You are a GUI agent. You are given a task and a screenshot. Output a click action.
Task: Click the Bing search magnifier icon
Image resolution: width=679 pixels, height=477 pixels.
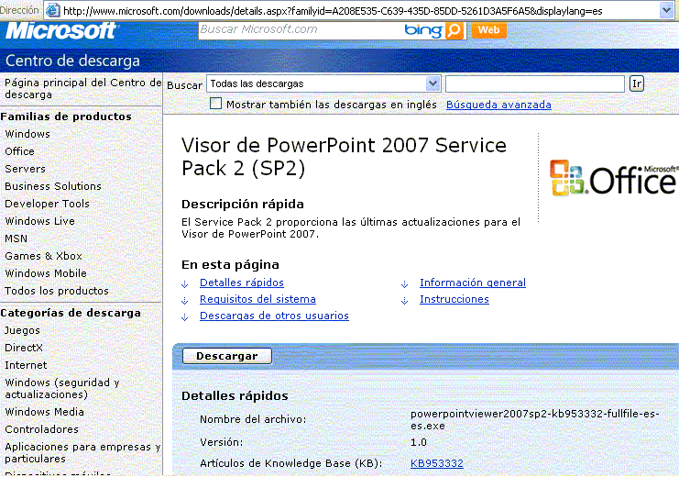pyautogui.click(x=454, y=30)
